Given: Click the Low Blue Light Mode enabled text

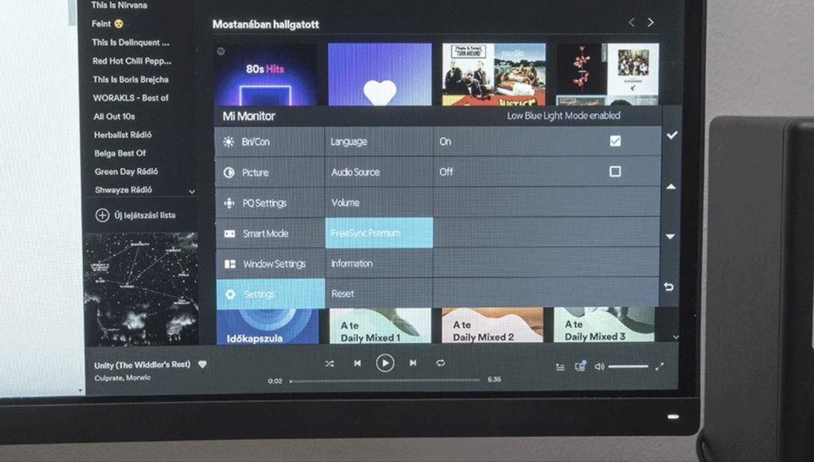Looking at the screenshot, I should (x=563, y=116).
